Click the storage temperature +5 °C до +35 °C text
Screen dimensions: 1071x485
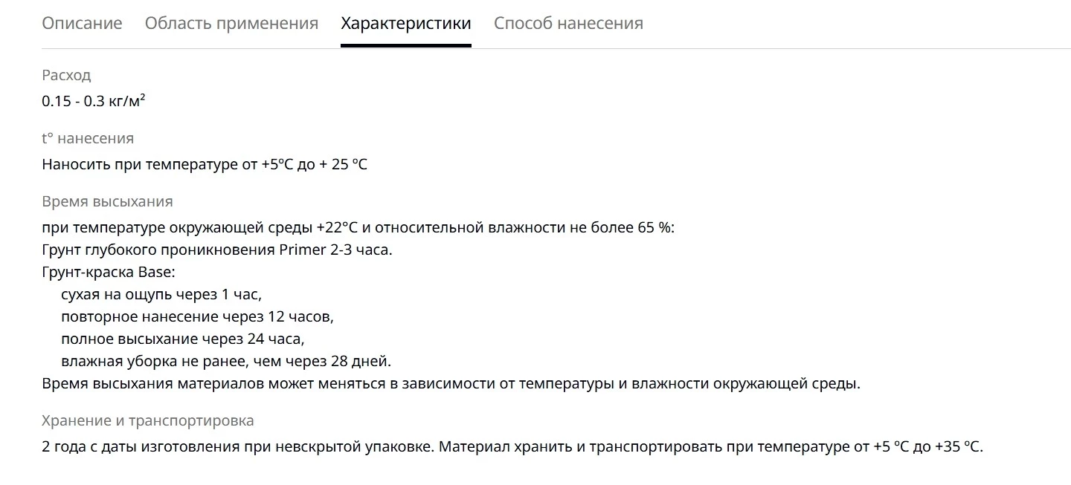(928, 447)
